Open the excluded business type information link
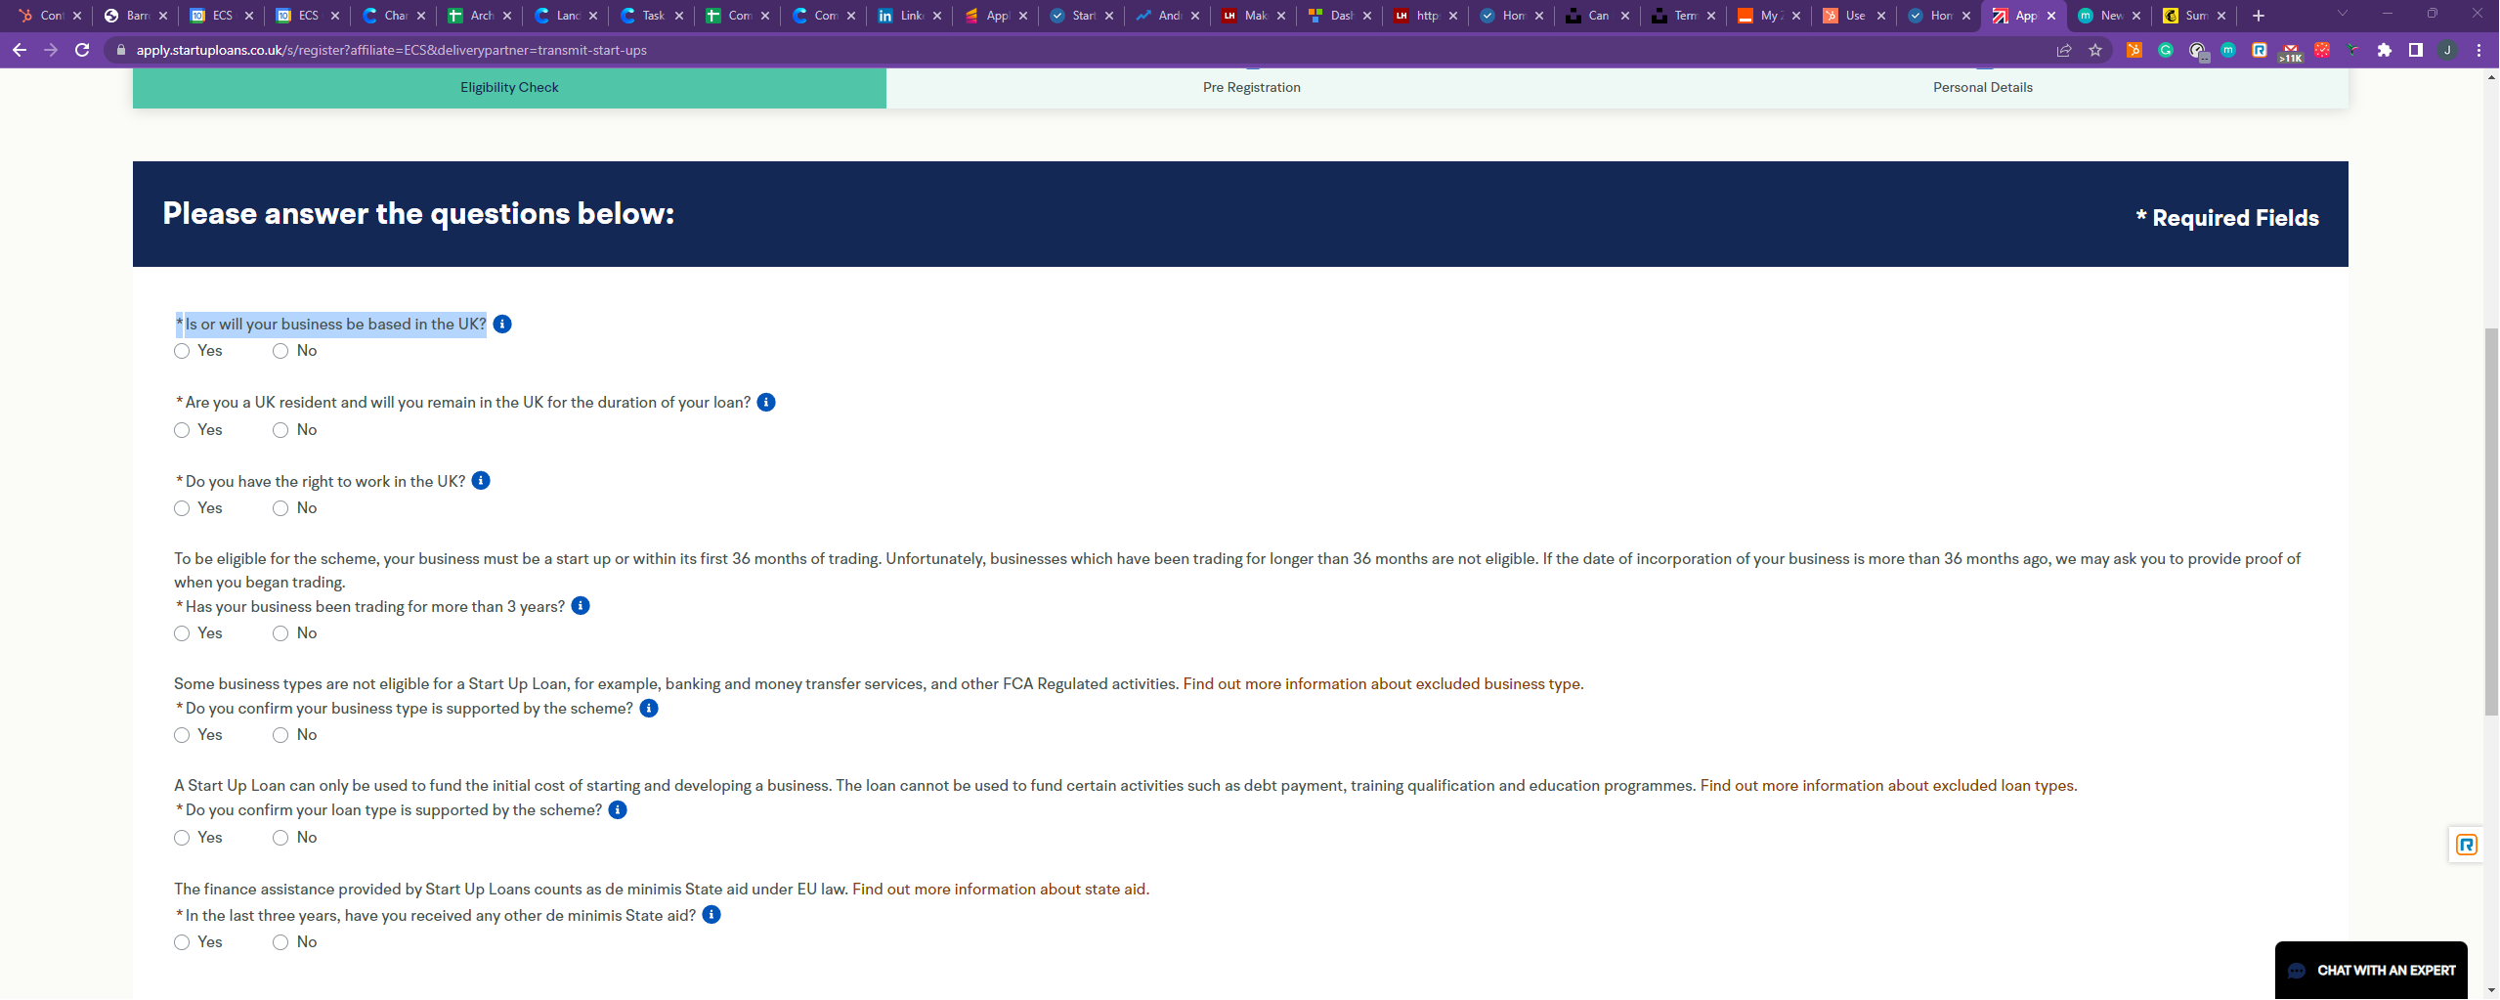The height and width of the screenshot is (1000, 2500). coord(1383,684)
